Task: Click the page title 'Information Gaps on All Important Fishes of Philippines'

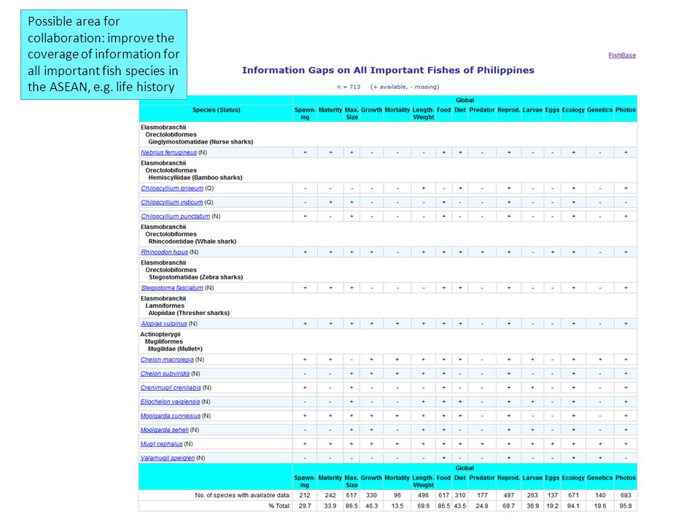Action: point(388,70)
